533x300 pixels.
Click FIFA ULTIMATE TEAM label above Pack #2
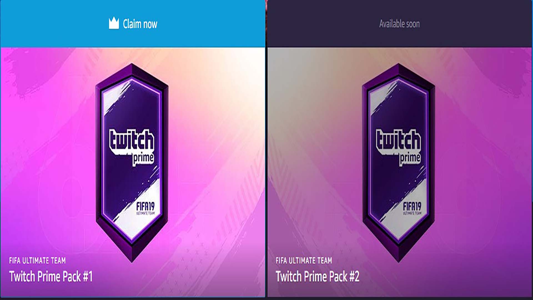(x=304, y=261)
